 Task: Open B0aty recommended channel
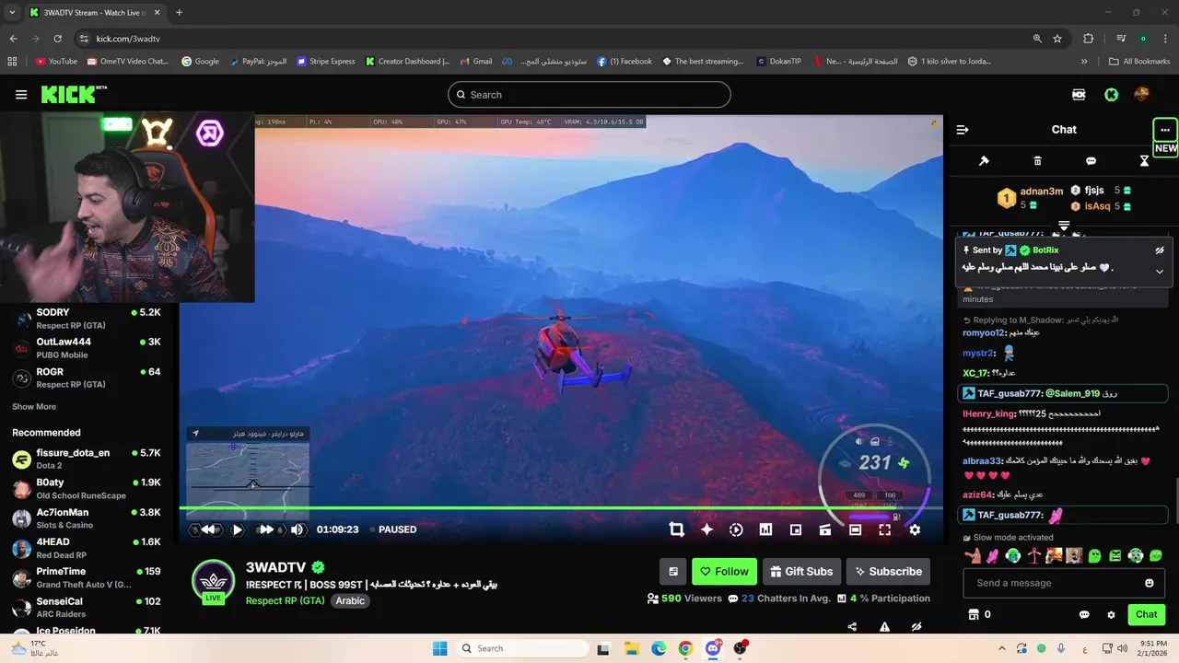[x=88, y=488]
